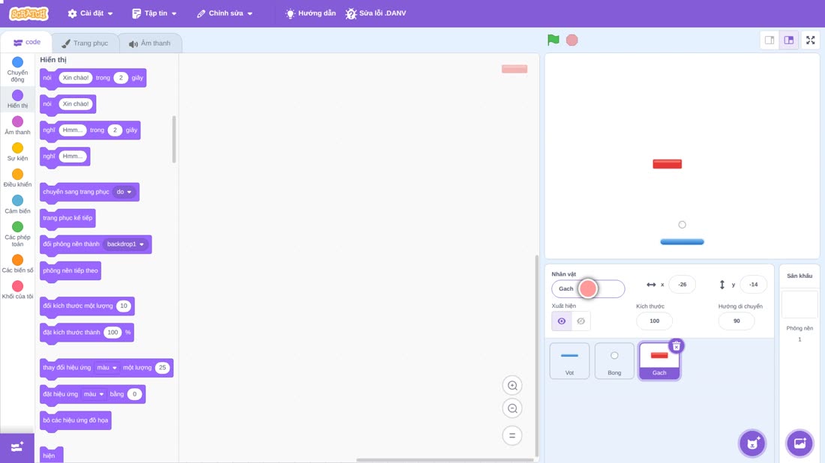Switch to large stage layout
This screenshot has height=463, width=825.
pyautogui.click(x=789, y=40)
